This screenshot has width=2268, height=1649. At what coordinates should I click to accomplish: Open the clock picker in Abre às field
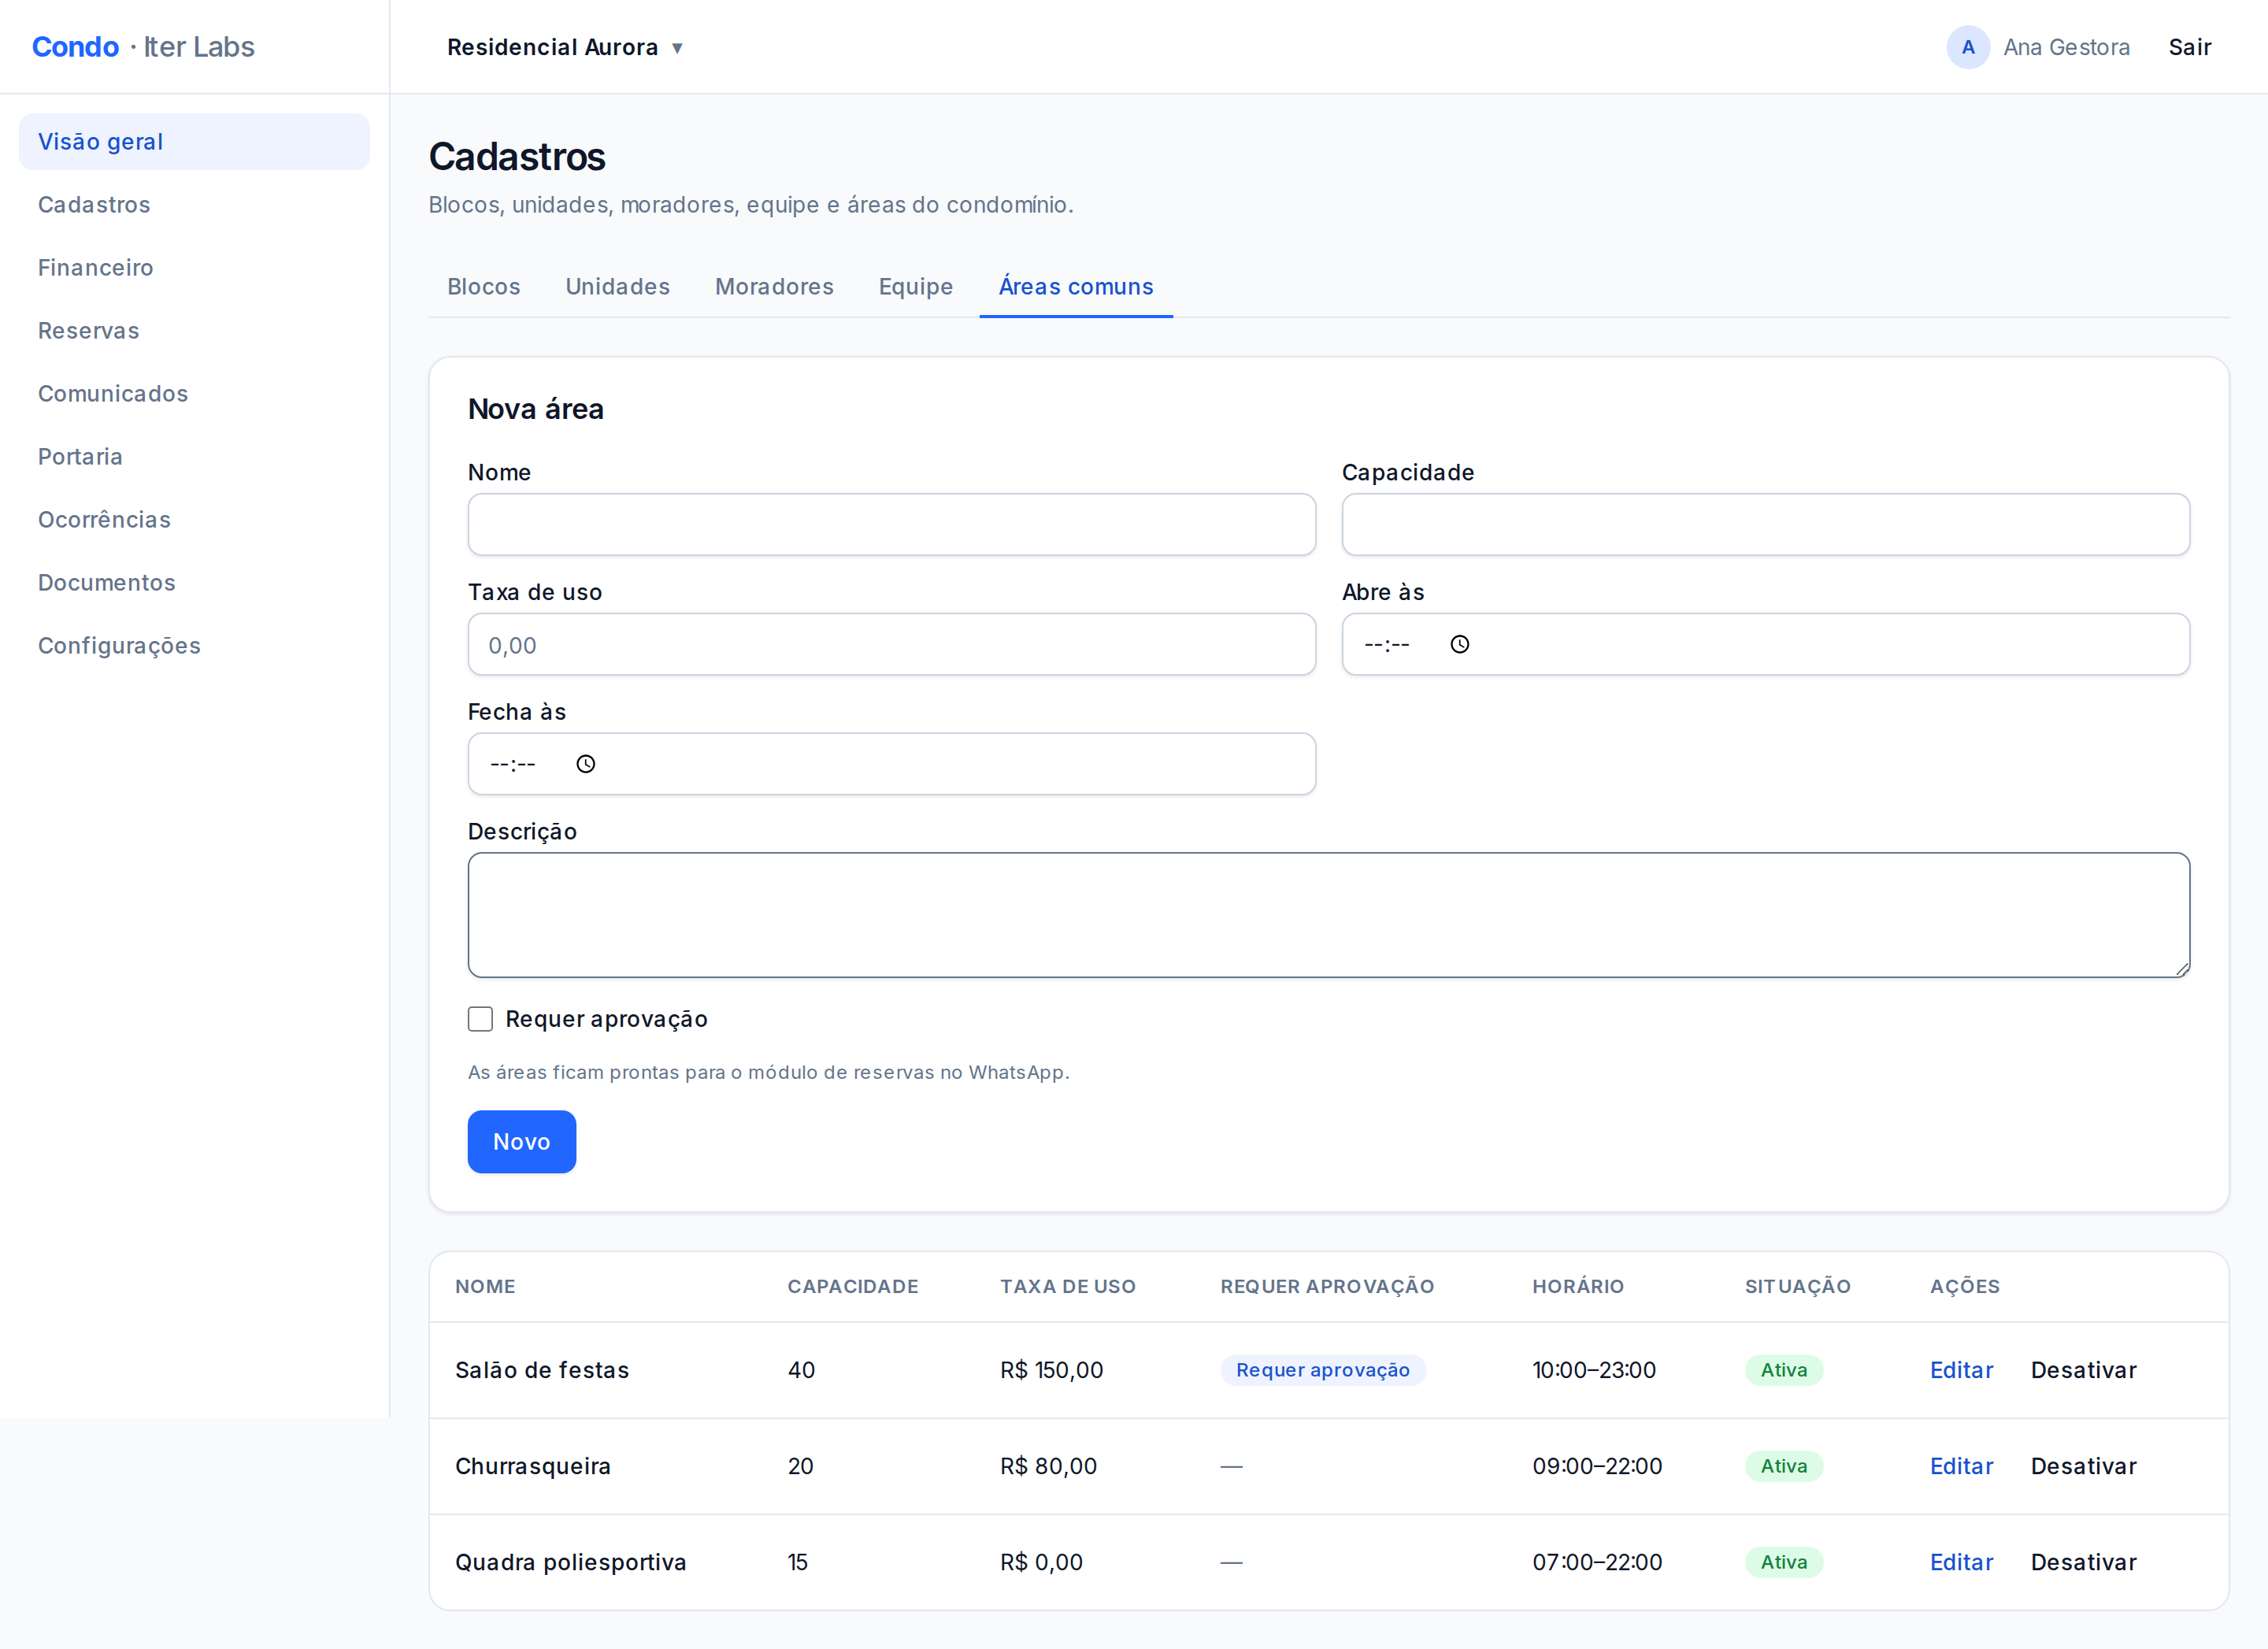coord(1460,644)
